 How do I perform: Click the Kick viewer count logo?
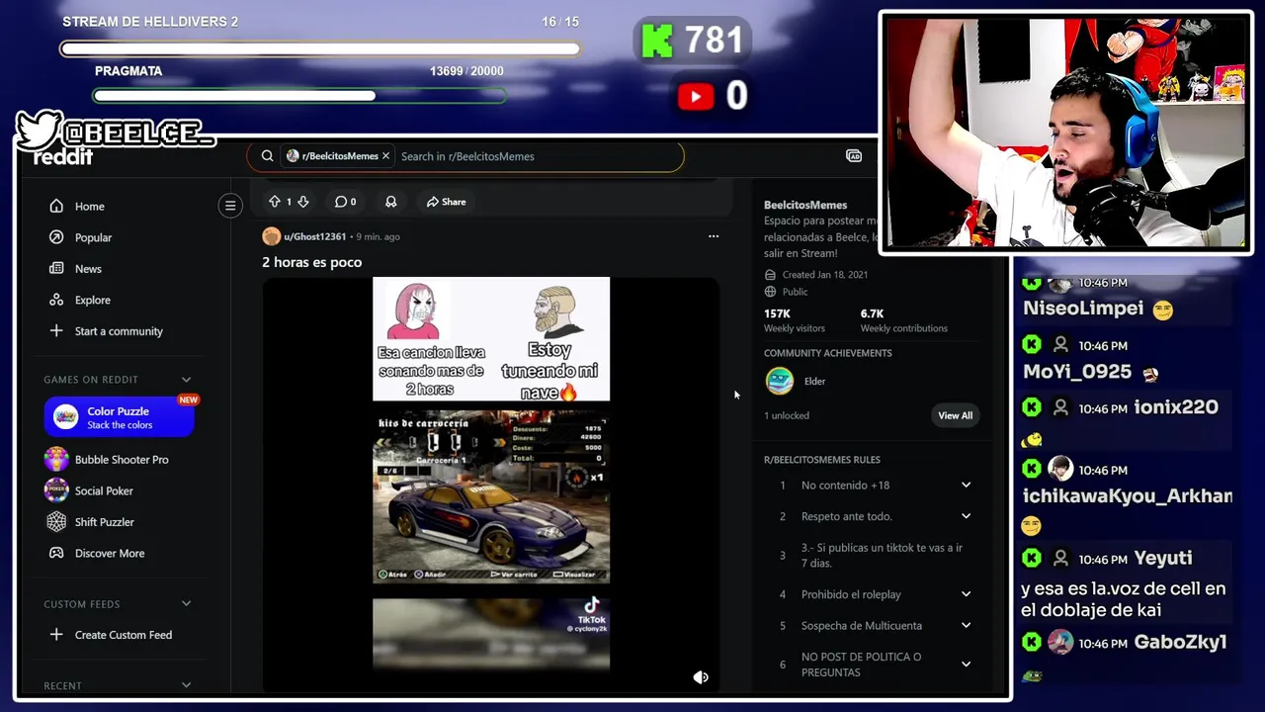click(656, 41)
